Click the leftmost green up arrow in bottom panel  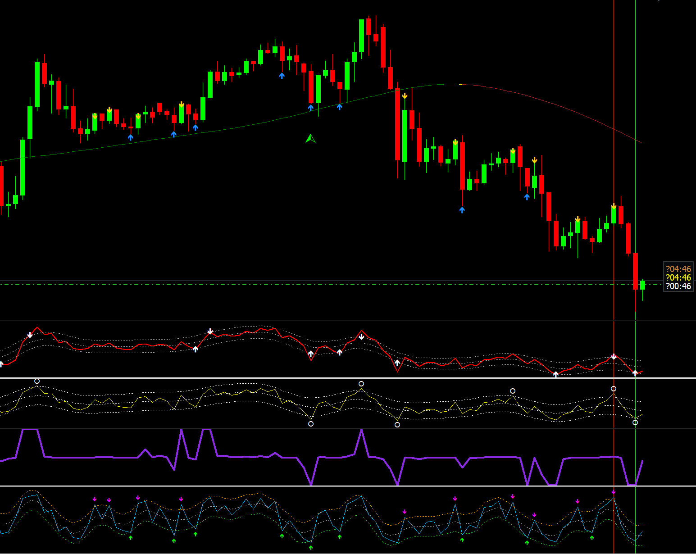131,537
